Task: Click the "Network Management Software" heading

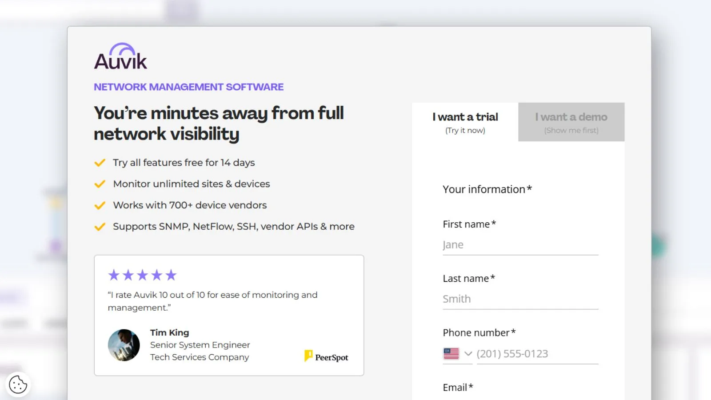Action: (188, 87)
